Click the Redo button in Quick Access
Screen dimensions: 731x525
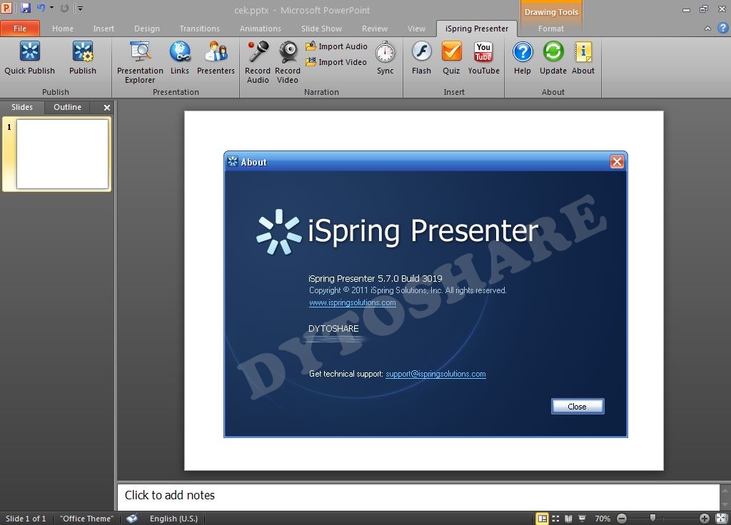click(x=65, y=8)
